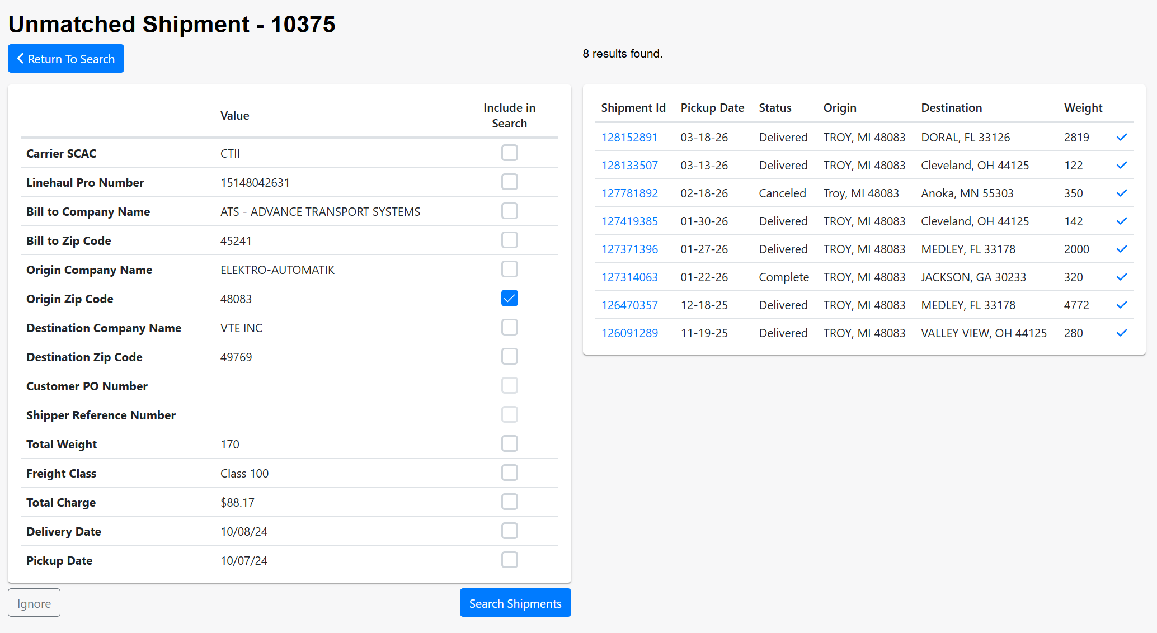Image resolution: width=1157 pixels, height=633 pixels.
Task: Click checkmark on the JACKSON, GA shipment row
Action: click(1121, 277)
